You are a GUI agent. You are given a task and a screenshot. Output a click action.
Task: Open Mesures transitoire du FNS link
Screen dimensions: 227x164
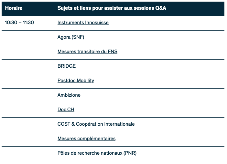click(87, 52)
